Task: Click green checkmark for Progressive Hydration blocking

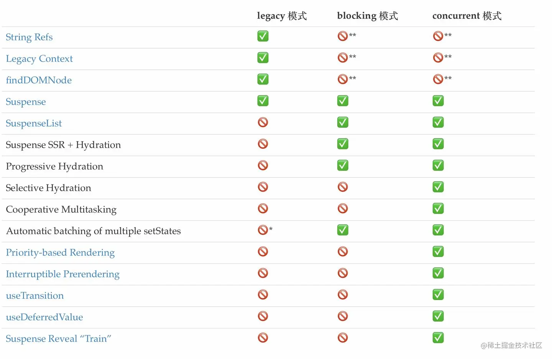Action: coord(343,165)
